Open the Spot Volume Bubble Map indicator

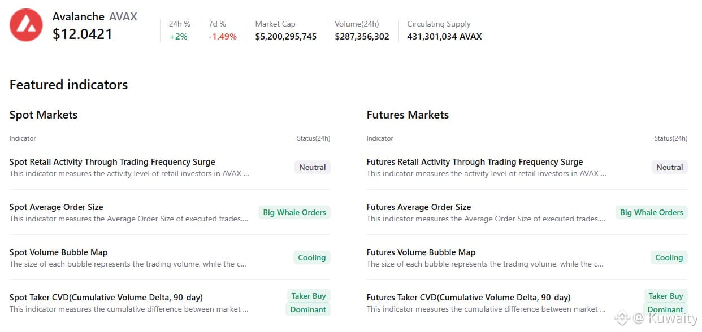[58, 252]
